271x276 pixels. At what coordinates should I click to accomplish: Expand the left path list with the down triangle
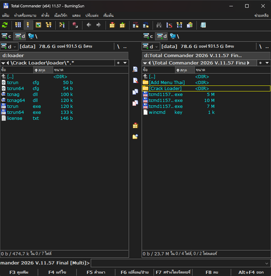[x=3, y=63]
